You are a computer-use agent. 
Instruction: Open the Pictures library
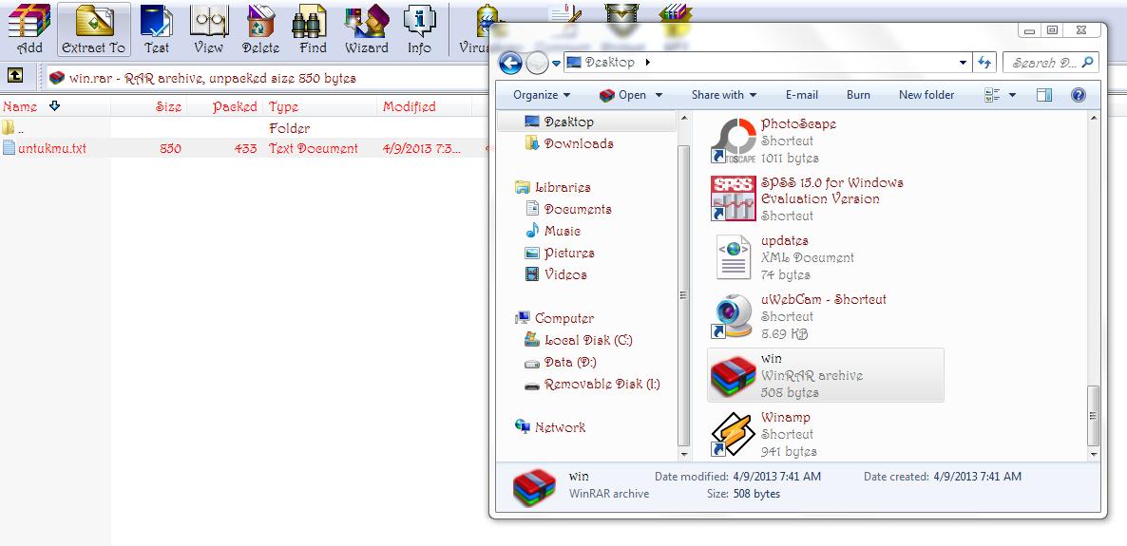pyautogui.click(x=569, y=253)
